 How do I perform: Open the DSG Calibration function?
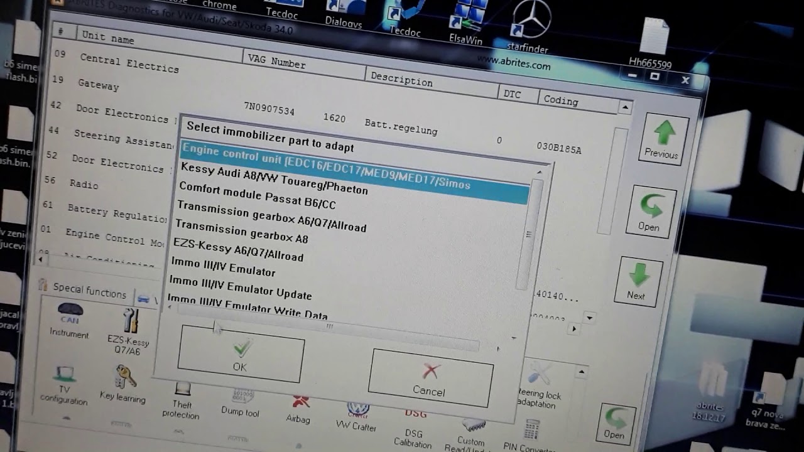pyautogui.click(x=413, y=428)
